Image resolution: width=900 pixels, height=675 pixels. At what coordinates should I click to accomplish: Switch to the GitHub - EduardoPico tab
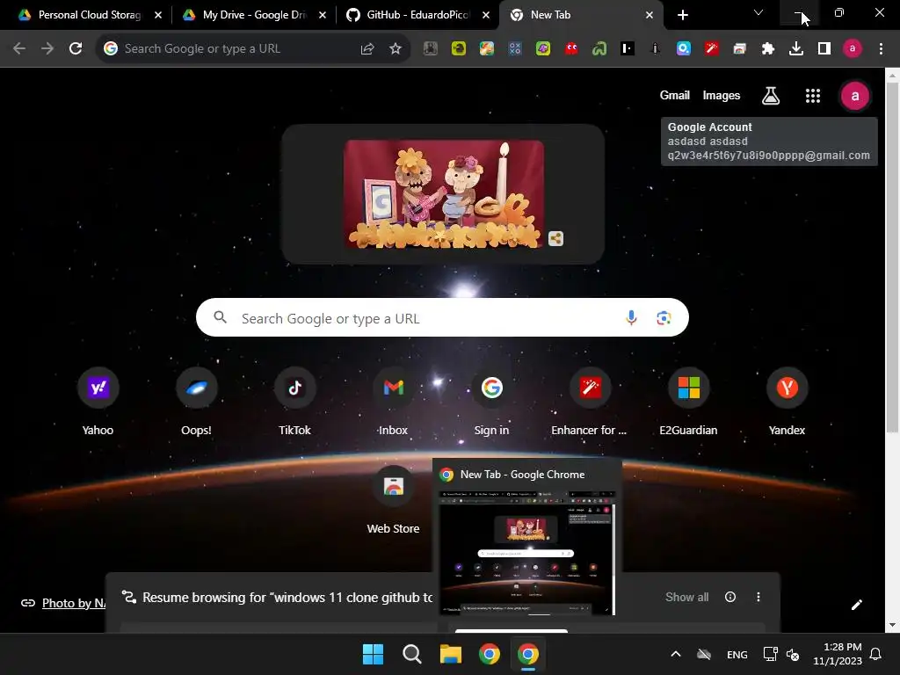point(417,15)
